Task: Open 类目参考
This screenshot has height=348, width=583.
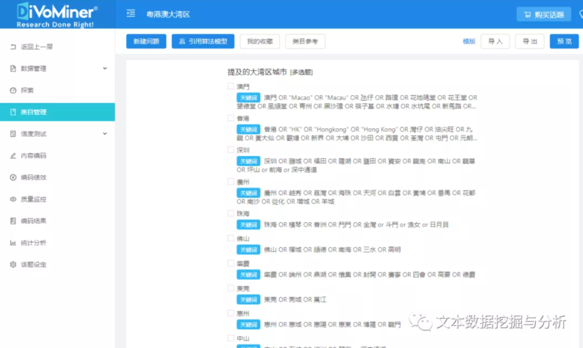Action: (305, 41)
